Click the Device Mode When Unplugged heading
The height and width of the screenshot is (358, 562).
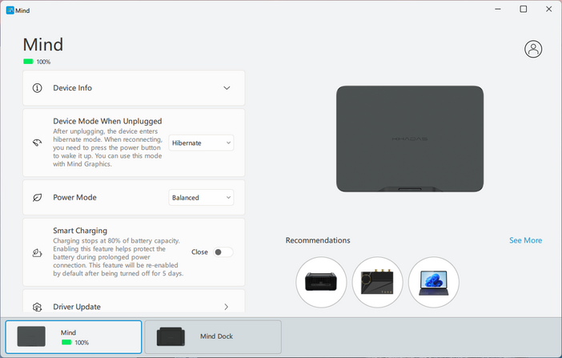tap(107, 121)
